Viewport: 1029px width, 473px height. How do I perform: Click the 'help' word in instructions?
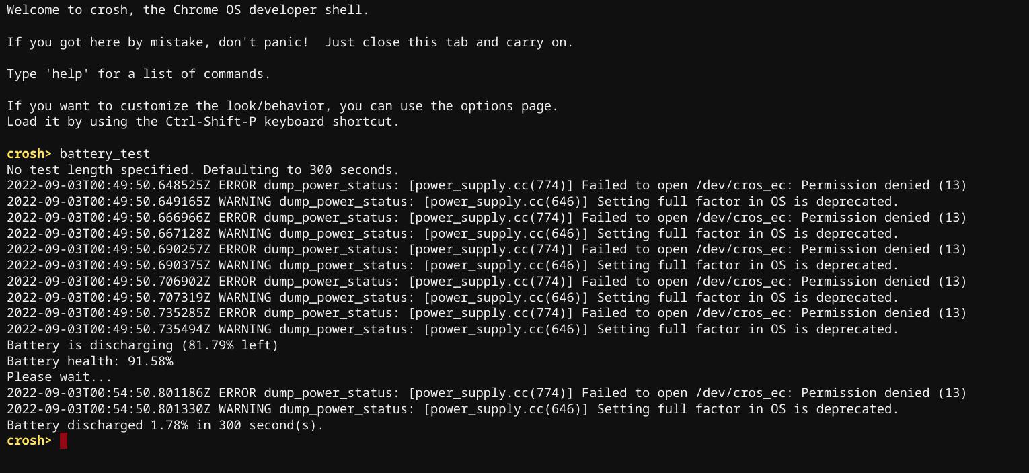(x=67, y=74)
